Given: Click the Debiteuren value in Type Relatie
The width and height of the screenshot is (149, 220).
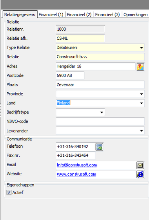Looking at the screenshot, I should click(67, 48).
